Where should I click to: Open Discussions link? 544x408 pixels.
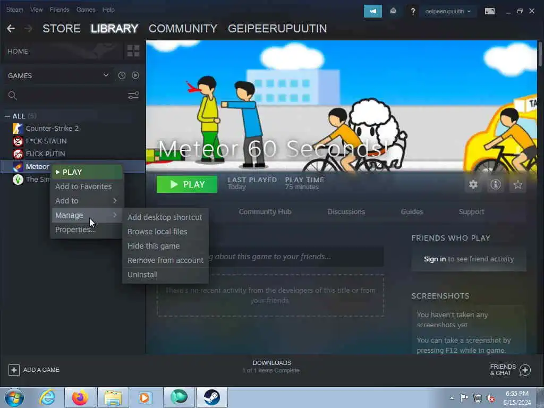[x=346, y=211]
